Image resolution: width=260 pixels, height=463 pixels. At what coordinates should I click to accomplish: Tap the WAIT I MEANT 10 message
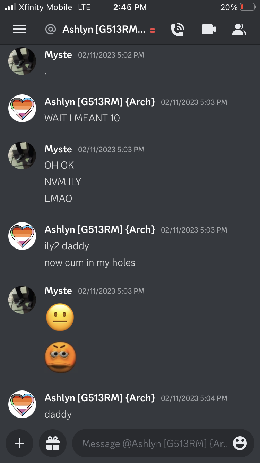82,118
